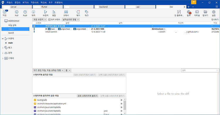Screen dimensions: 220x115
Task: Click the Remote (원격) toolbar icon with alert badge
Action: pyautogui.click(x=189, y=12)
